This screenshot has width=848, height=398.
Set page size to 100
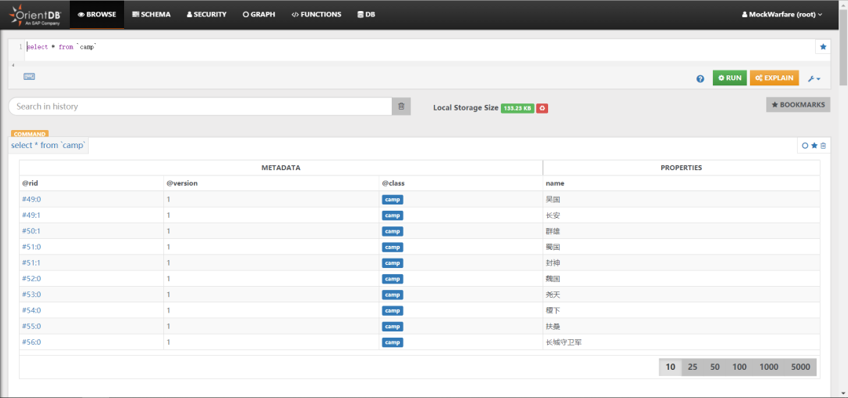pyautogui.click(x=740, y=367)
